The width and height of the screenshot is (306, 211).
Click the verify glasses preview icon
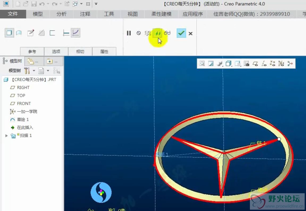click(167, 33)
